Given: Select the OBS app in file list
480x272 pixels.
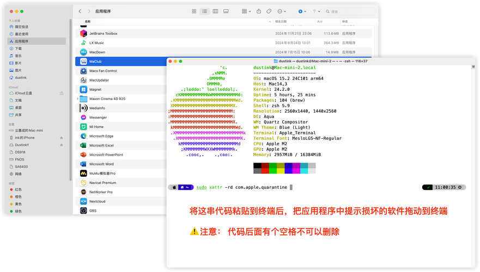Looking at the screenshot, I should coord(93,211).
